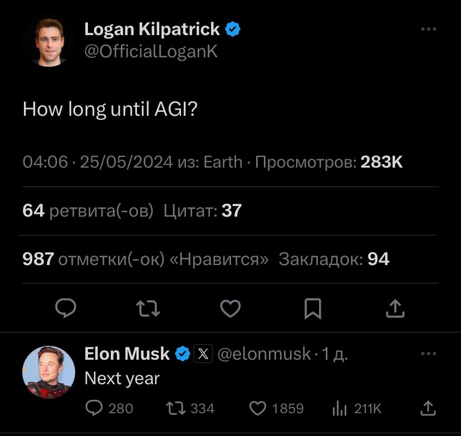This screenshot has width=461, height=436.
Task: Share Elon Musk's reply
Action: point(429,408)
